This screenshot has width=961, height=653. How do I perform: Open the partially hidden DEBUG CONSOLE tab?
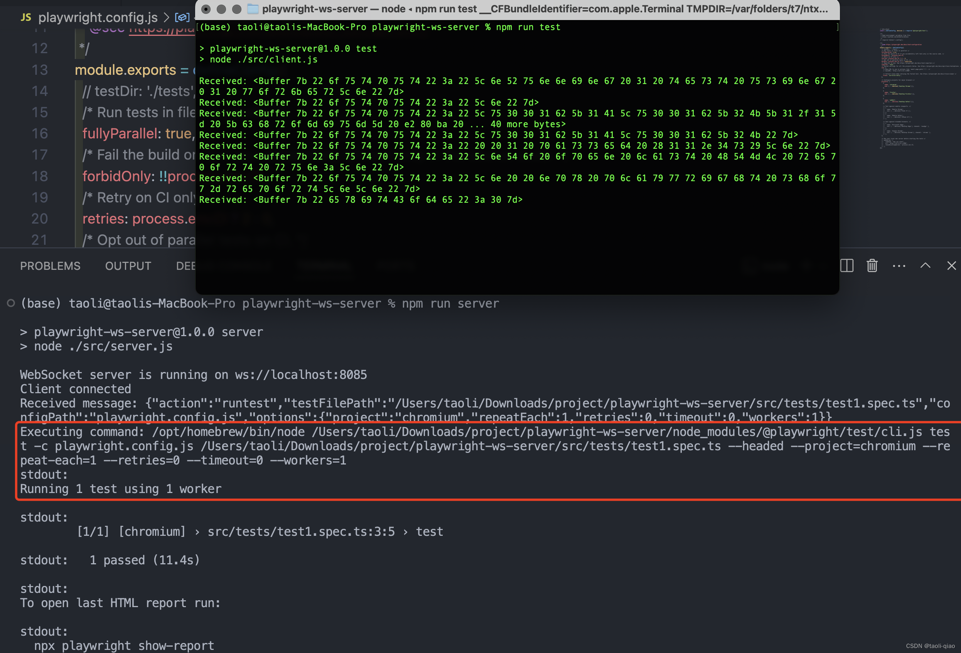click(x=185, y=266)
